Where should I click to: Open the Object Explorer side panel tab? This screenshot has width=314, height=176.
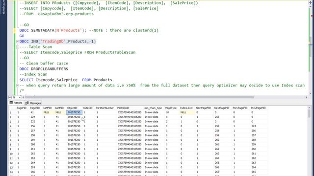pyautogui.click(x=3, y=7)
